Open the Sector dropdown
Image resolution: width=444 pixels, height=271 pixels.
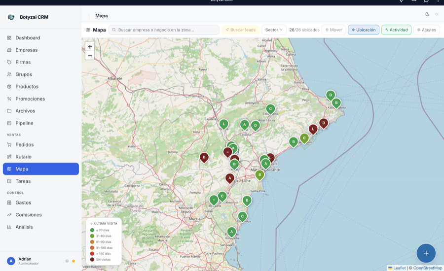274,30
